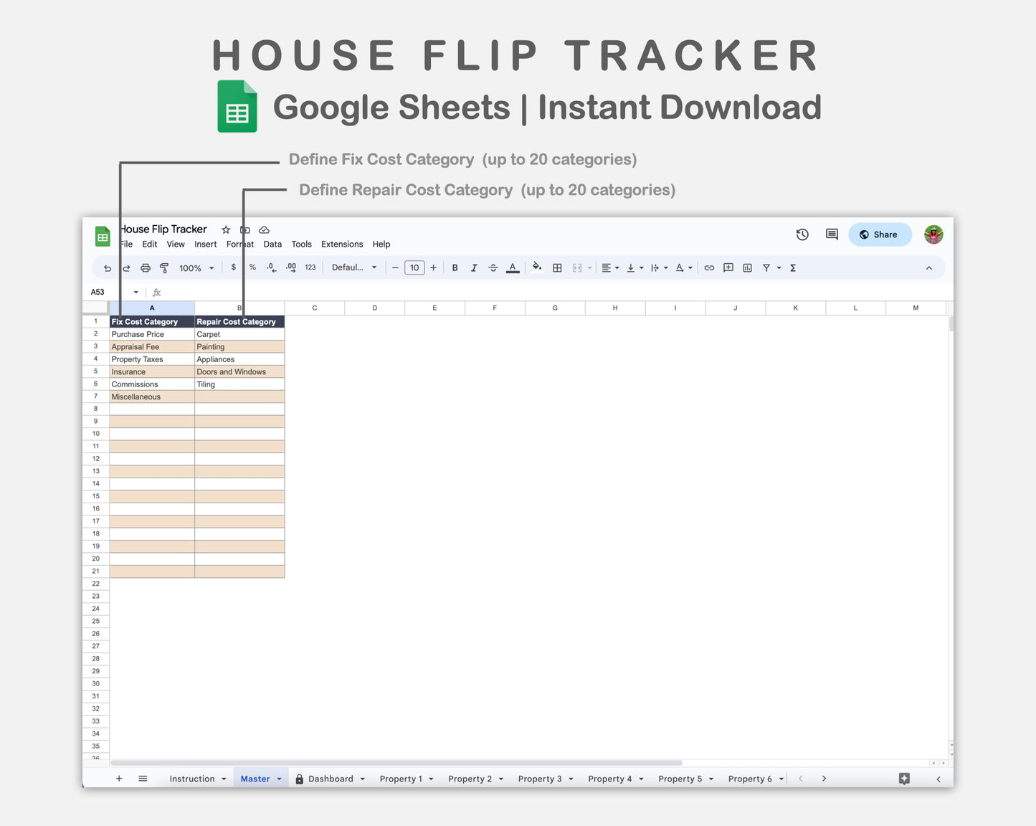This screenshot has width=1036, height=826.
Task: Click the Insert comment icon
Action: click(x=728, y=267)
